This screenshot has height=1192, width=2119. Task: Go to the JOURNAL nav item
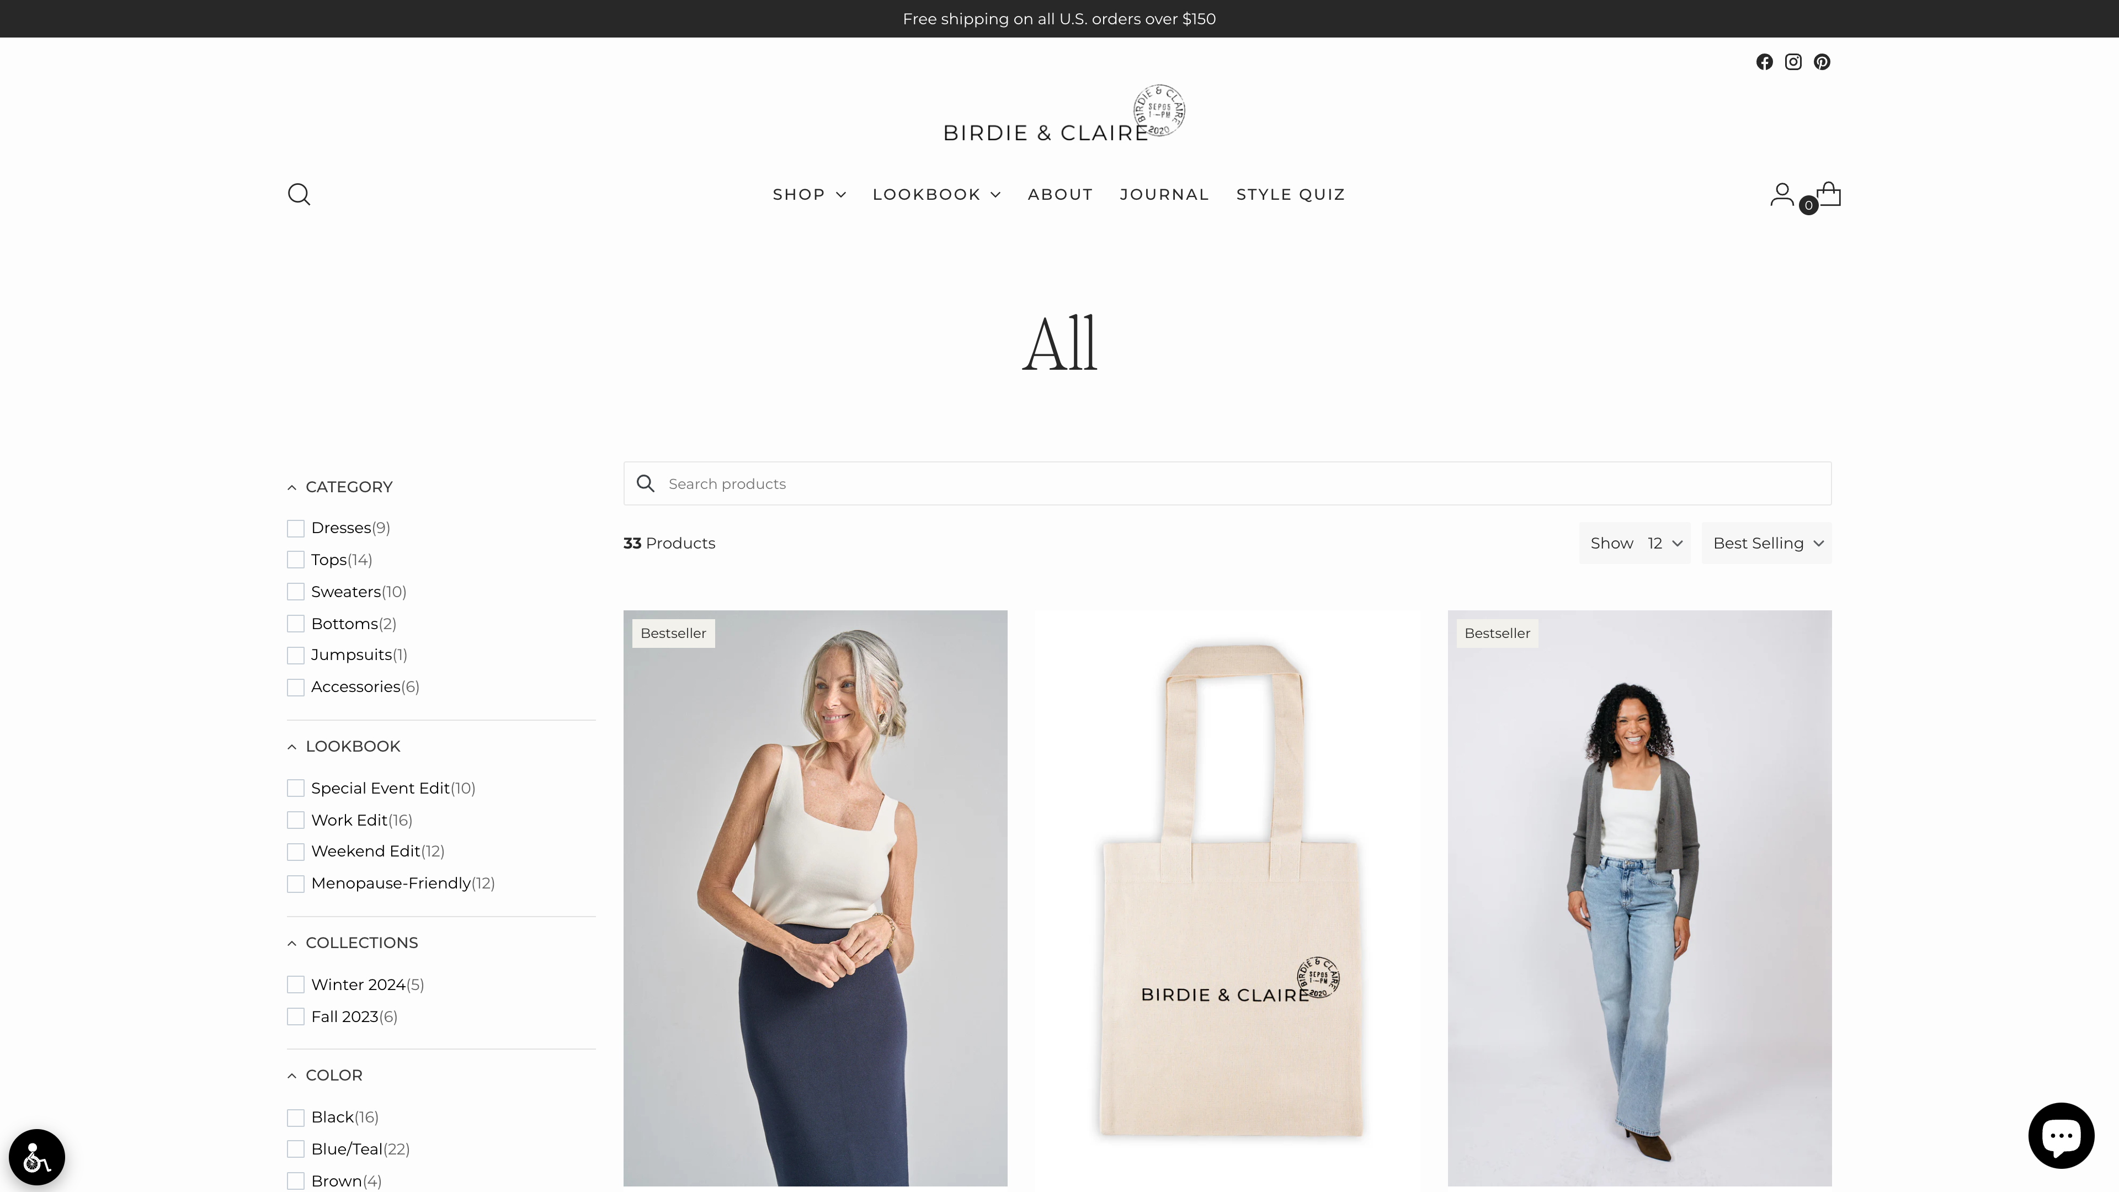pos(1164,194)
